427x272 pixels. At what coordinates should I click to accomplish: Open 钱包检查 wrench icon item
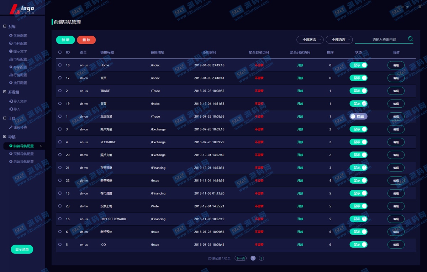(x=11, y=128)
